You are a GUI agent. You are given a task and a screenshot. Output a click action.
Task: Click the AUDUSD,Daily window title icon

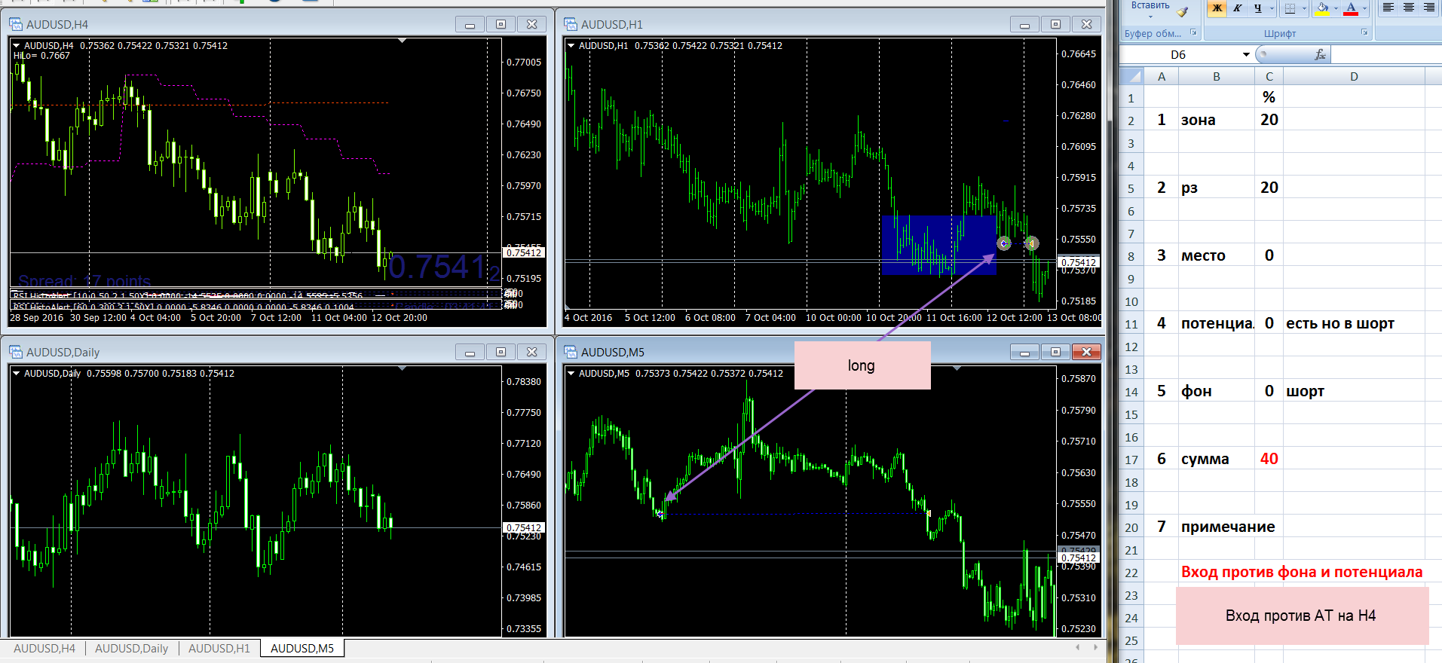(15, 352)
